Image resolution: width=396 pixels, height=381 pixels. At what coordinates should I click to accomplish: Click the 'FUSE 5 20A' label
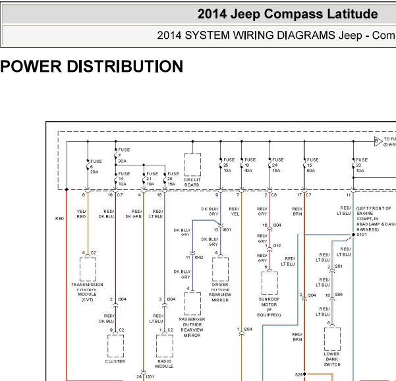[96, 167]
